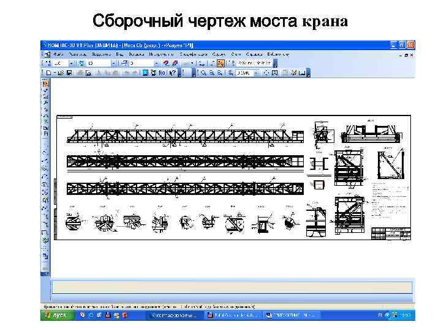
Task: Click the context help arrow-question icon
Action: (x=173, y=73)
